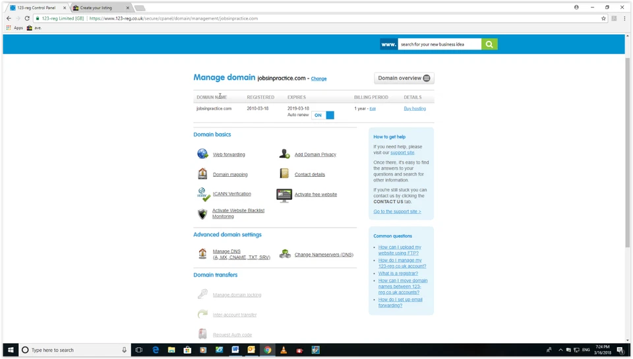Show hidden system tray icons
This screenshot has height=359, width=633.
point(560,350)
